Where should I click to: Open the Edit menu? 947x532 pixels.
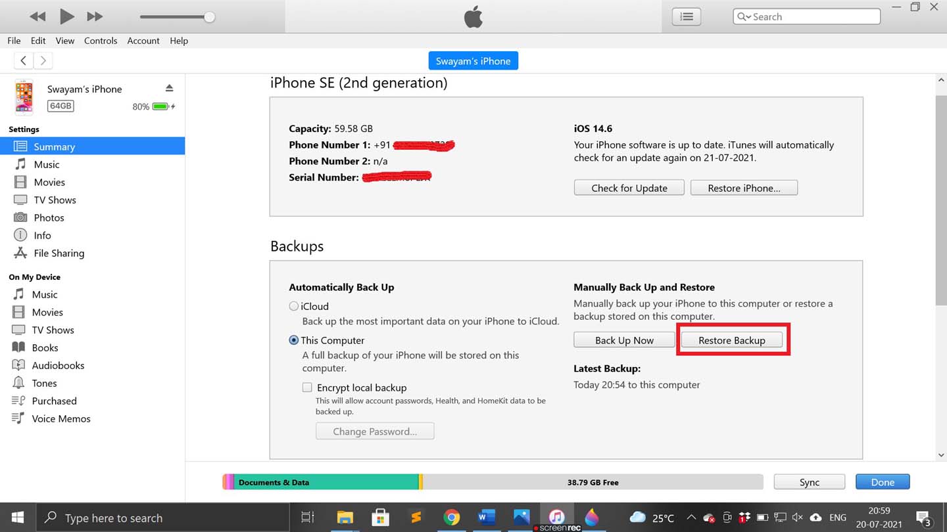38,41
